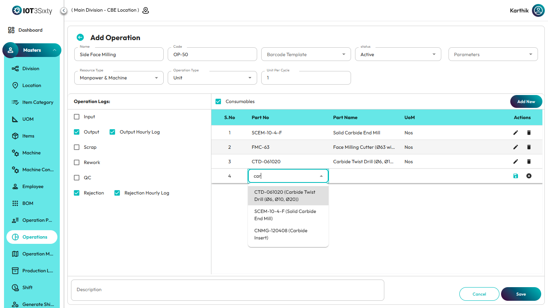
Task: Expand the Resource Type dropdown
Action: (119, 78)
